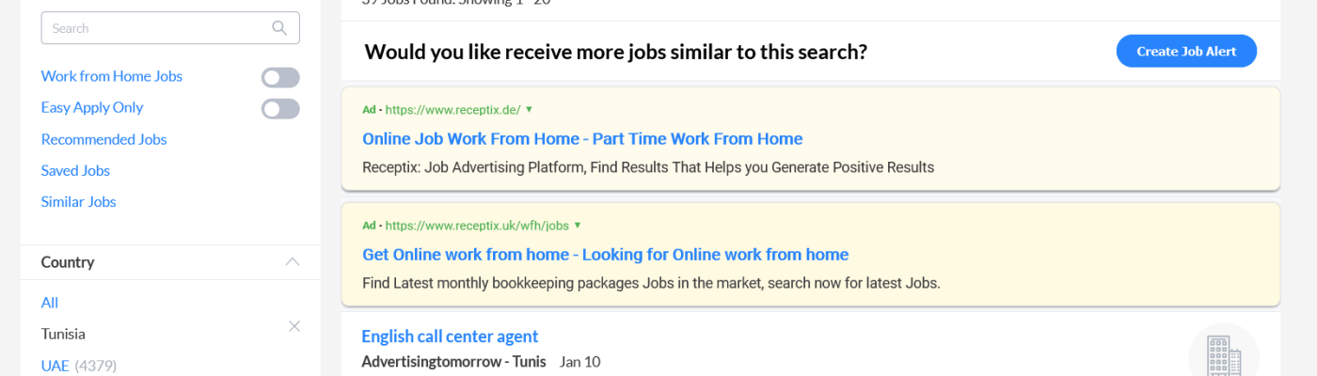Viewport: 1317px width, 376px height.
Task: Click Work from Home Jobs label
Action: tap(111, 76)
